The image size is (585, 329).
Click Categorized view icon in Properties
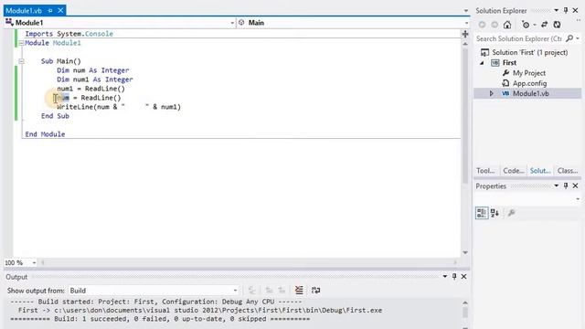[482, 213]
